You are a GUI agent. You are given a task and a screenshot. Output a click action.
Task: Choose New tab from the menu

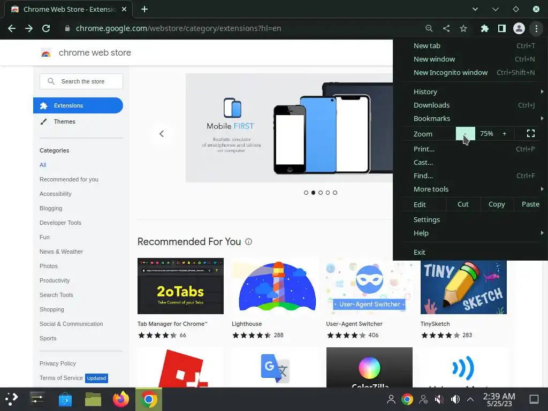470,46
